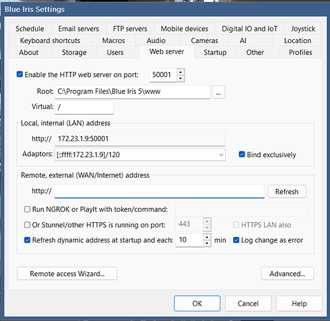Expand the Adaptors dropdown list
The image size is (330, 321).
(221, 155)
